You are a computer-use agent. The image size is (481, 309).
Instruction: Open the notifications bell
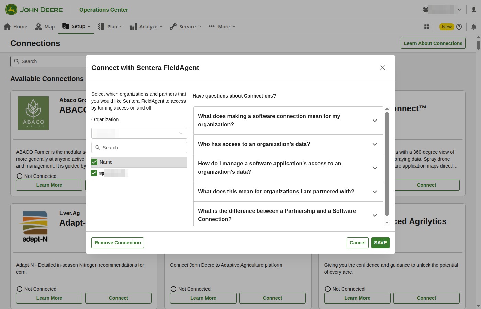[474, 27]
